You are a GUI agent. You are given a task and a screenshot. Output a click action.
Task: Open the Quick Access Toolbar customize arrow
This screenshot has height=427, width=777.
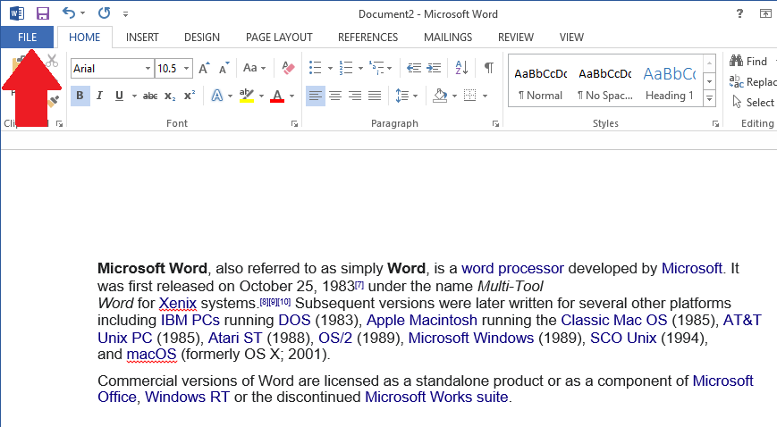point(125,14)
